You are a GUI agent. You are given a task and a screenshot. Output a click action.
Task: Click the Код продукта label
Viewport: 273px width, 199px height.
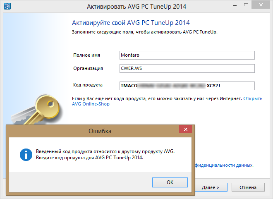click(88, 85)
